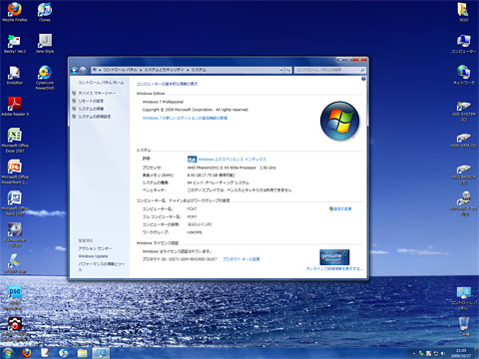
Task: Open パフォーマンスの情報とツール sidebar link
Action: coord(102,266)
